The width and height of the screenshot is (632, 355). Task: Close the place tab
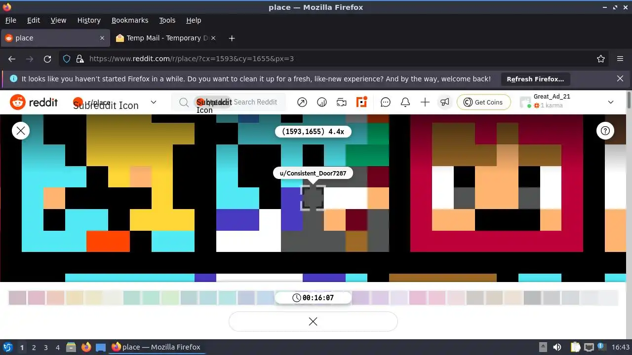click(102, 38)
